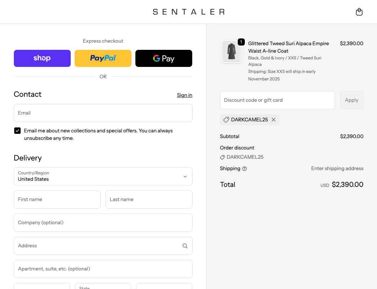Focus the First name field
Viewport: 377px width, 289px height.
click(x=57, y=199)
